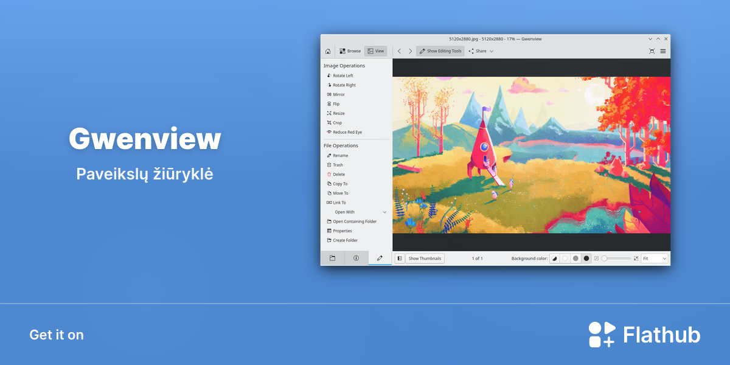The image size is (730, 365).
Task: Go to the previous image arrow
Action: point(399,51)
